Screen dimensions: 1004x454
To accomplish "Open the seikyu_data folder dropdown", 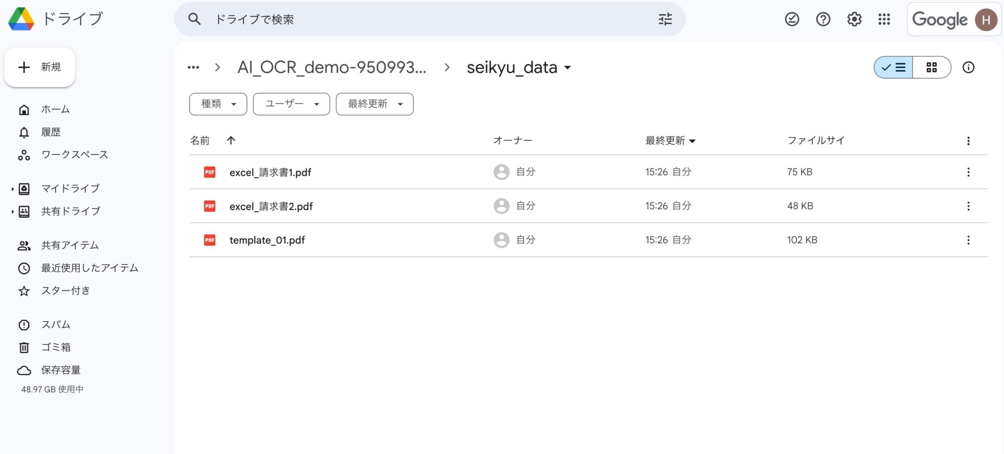I will click(568, 68).
